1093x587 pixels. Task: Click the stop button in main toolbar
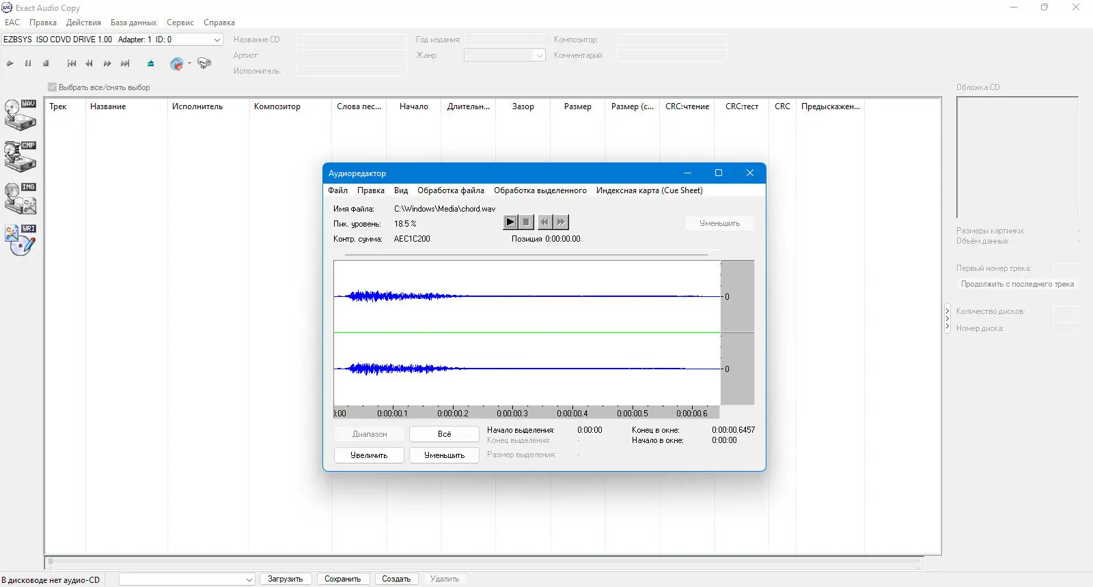coord(46,63)
